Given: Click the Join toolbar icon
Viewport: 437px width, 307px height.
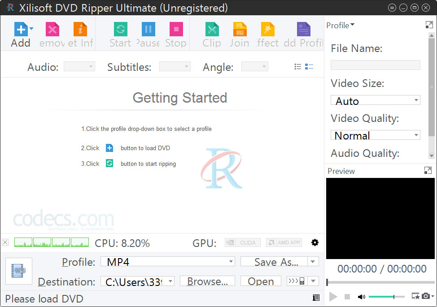Looking at the screenshot, I should (x=240, y=29).
